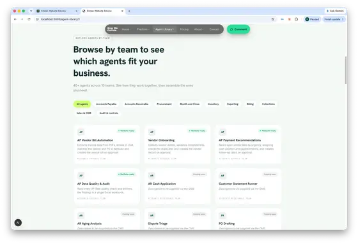Go back with the browser back arrow
358x244 pixels.
[15, 19]
